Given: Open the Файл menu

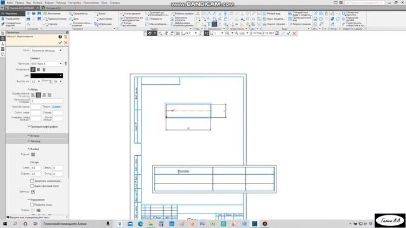Looking at the screenshot, I should pos(10,3).
